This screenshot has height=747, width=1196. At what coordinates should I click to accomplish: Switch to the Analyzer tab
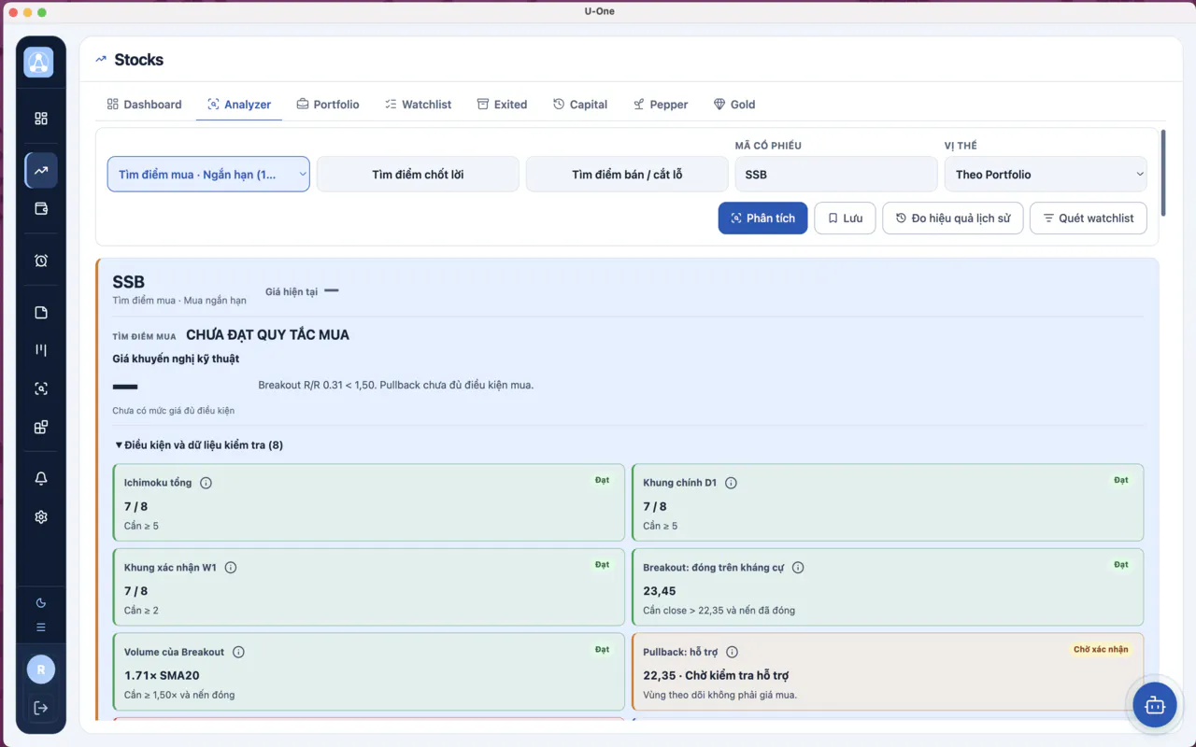point(239,105)
